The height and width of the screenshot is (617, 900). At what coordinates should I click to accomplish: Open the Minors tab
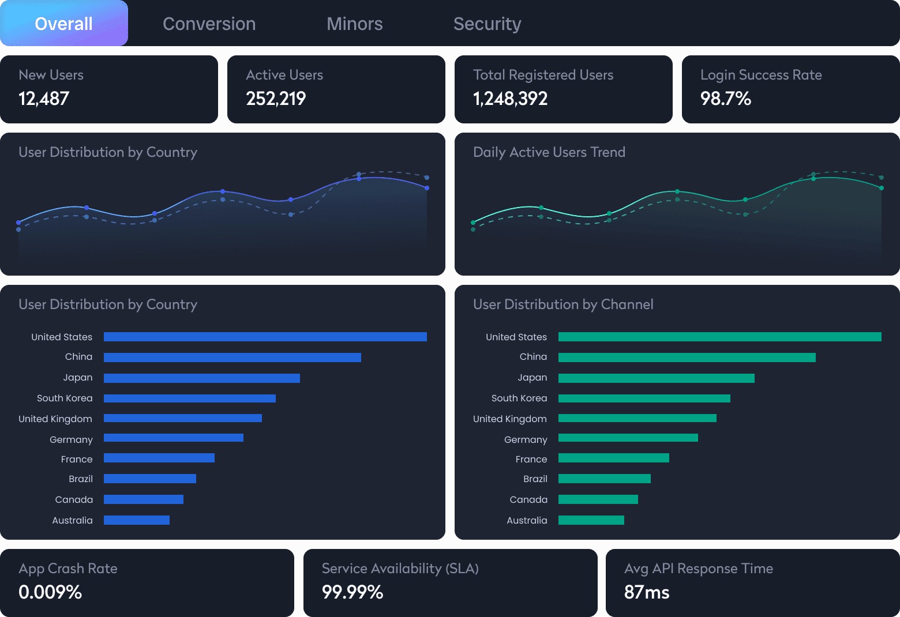(x=354, y=24)
